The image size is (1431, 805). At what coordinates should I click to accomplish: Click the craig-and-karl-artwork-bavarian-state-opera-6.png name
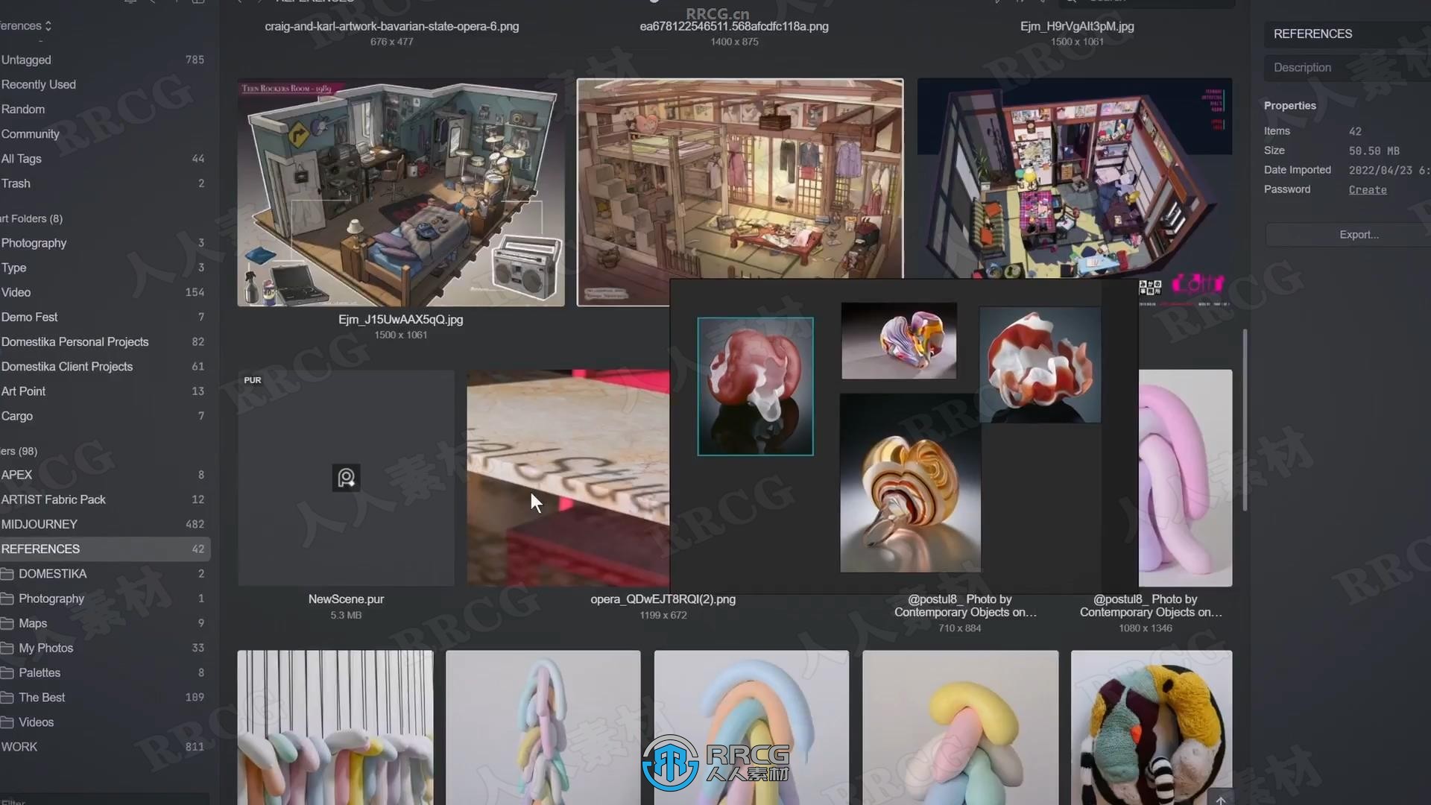pos(392,27)
